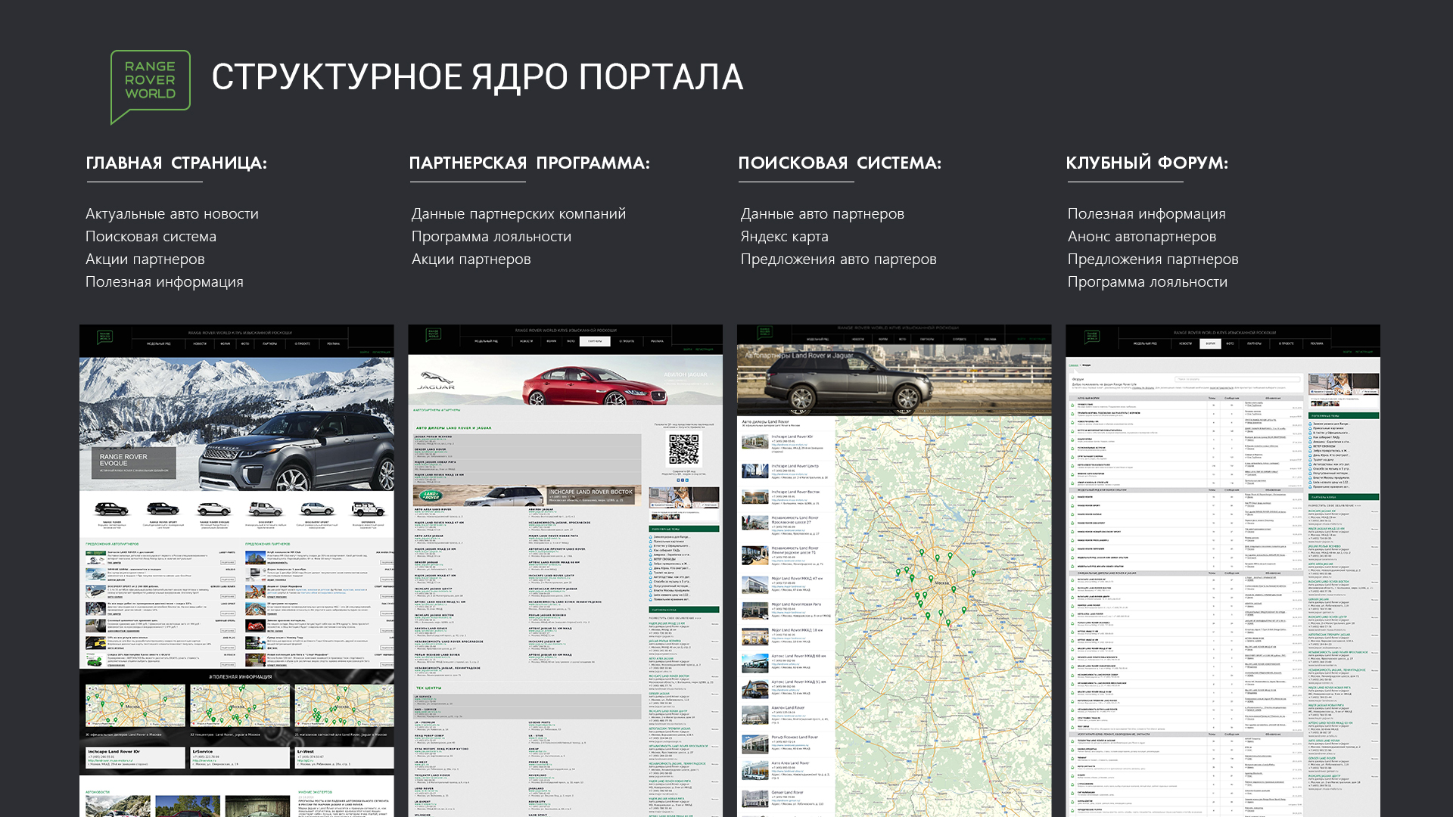Click Модельный ряд in the main page mockup nav

[159, 343]
